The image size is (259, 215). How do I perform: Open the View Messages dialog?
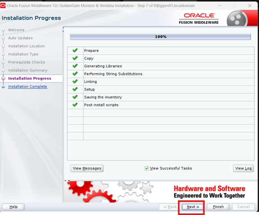tap(87, 168)
